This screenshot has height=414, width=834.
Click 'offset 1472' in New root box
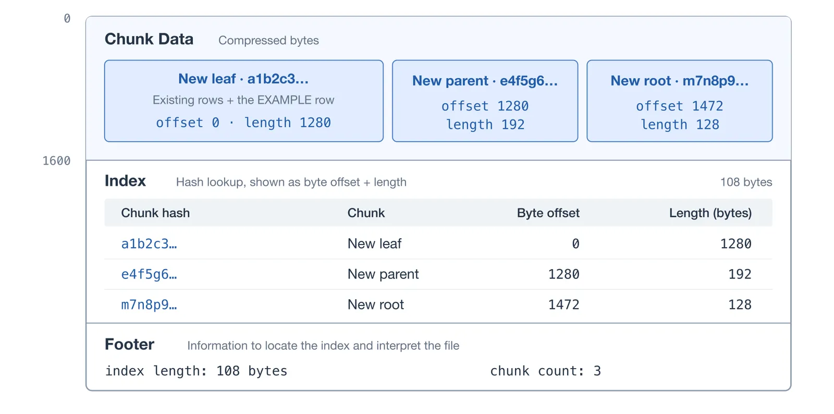pos(680,106)
